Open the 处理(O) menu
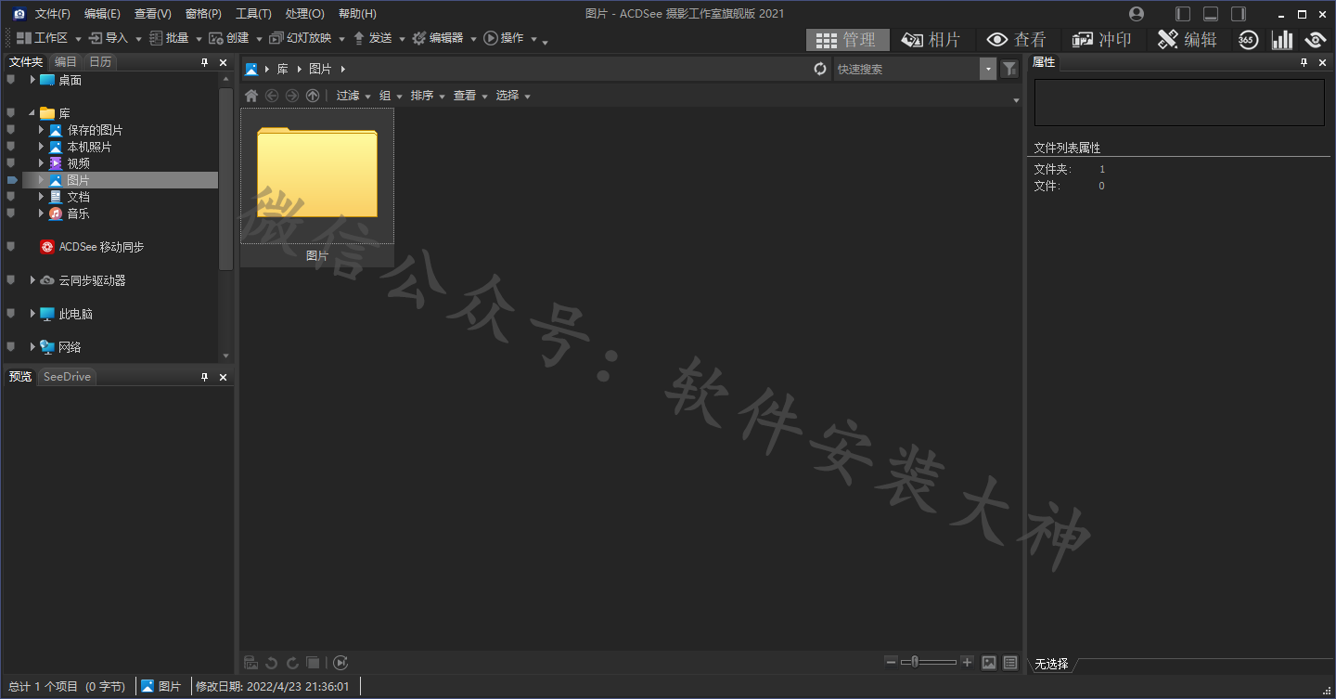Image resolution: width=1336 pixels, height=699 pixels. (304, 14)
